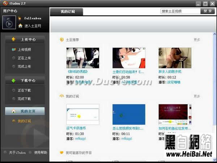Maximize the iTudou window
The height and width of the screenshot is (163, 217).
pyautogui.click(x=205, y=4)
